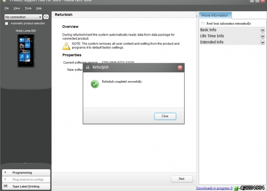Open the Downloads in progress link
The height and width of the screenshot is (191, 267).
pyautogui.click(x=214, y=188)
